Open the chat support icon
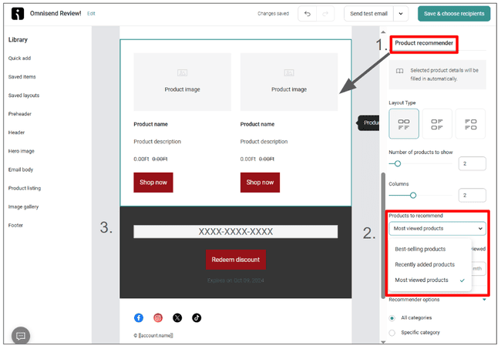The width and height of the screenshot is (501, 349). pyautogui.click(x=21, y=336)
